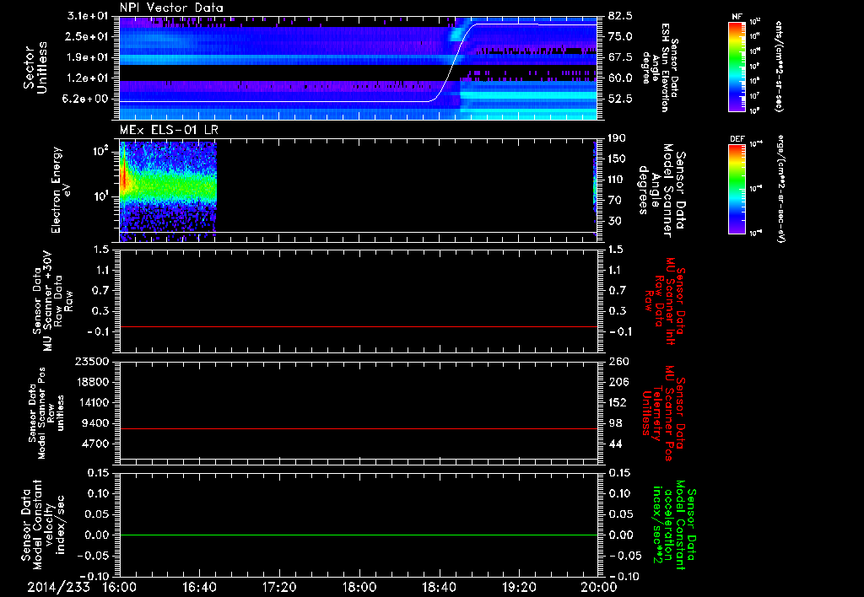Click the '150' scanner angle tick value
The height and width of the screenshot is (597, 864).
[617, 159]
